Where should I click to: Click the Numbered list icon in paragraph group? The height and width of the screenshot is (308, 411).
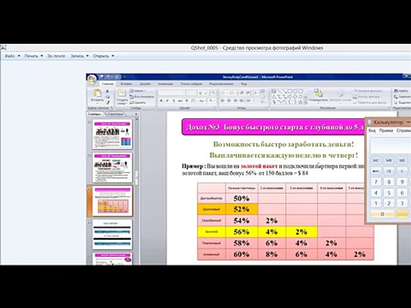tap(232, 93)
